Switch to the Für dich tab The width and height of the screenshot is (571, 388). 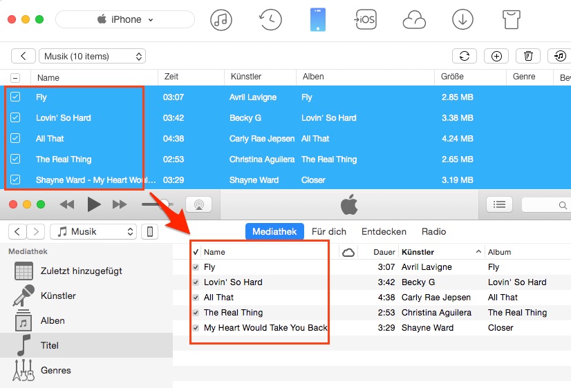point(329,232)
